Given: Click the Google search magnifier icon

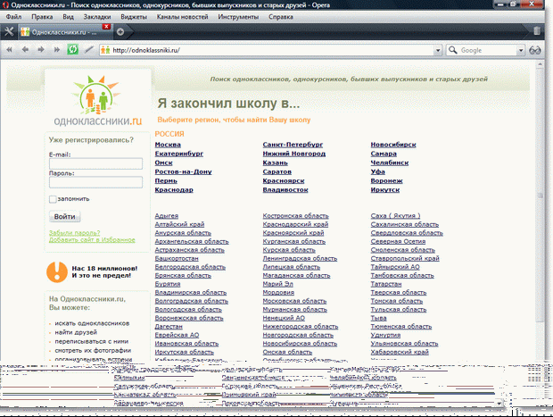Looking at the screenshot, I should (453, 50).
